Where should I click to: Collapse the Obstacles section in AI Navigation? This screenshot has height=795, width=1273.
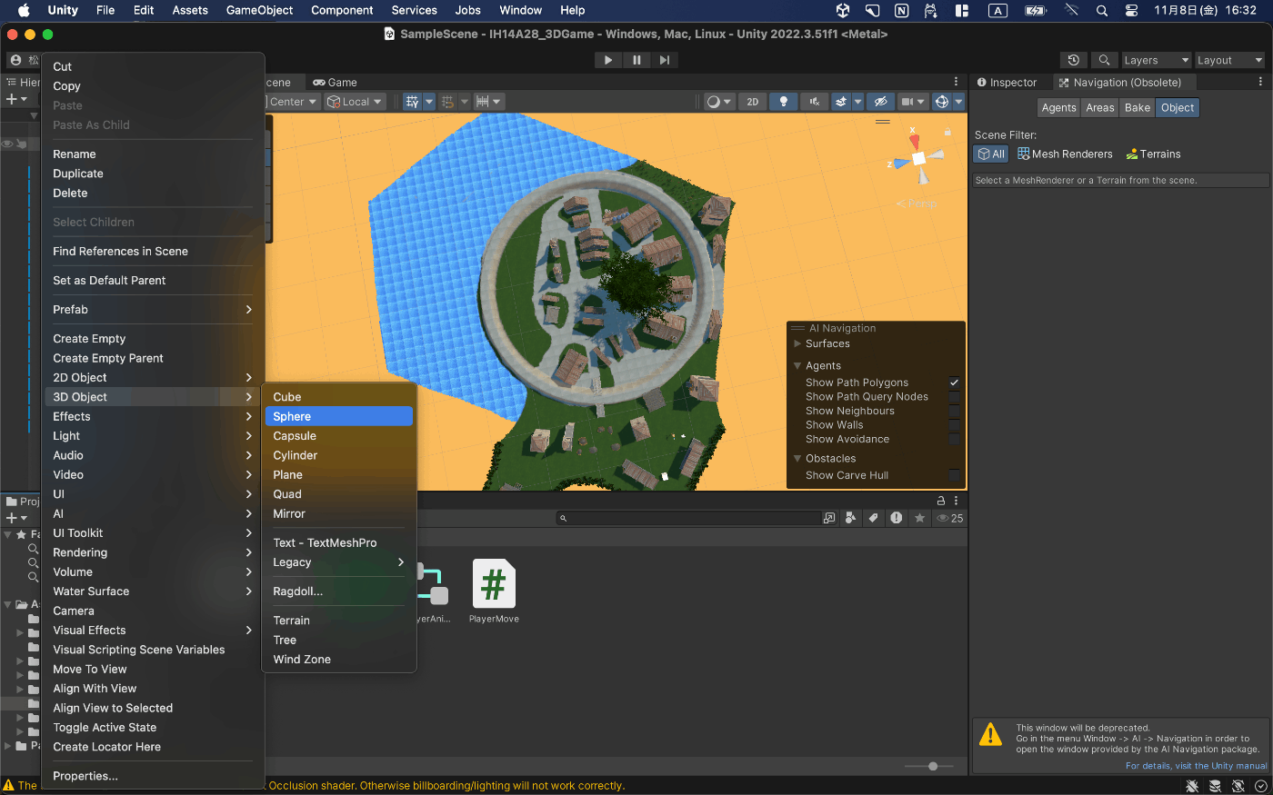[797, 459]
